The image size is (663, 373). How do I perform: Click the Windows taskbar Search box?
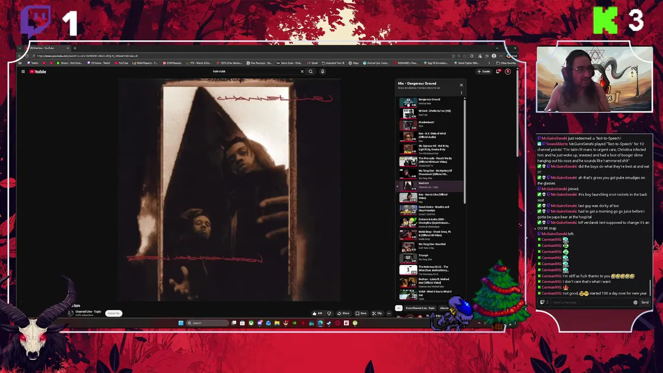pyautogui.click(x=207, y=323)
